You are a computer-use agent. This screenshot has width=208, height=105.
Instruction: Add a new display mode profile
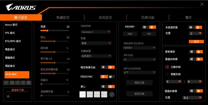click(6, 82)
